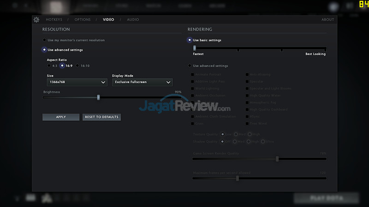Screen dimensions: 369x207
Task: Choose the 16:10 aspect ratio
Action: (x=77, y=66)
